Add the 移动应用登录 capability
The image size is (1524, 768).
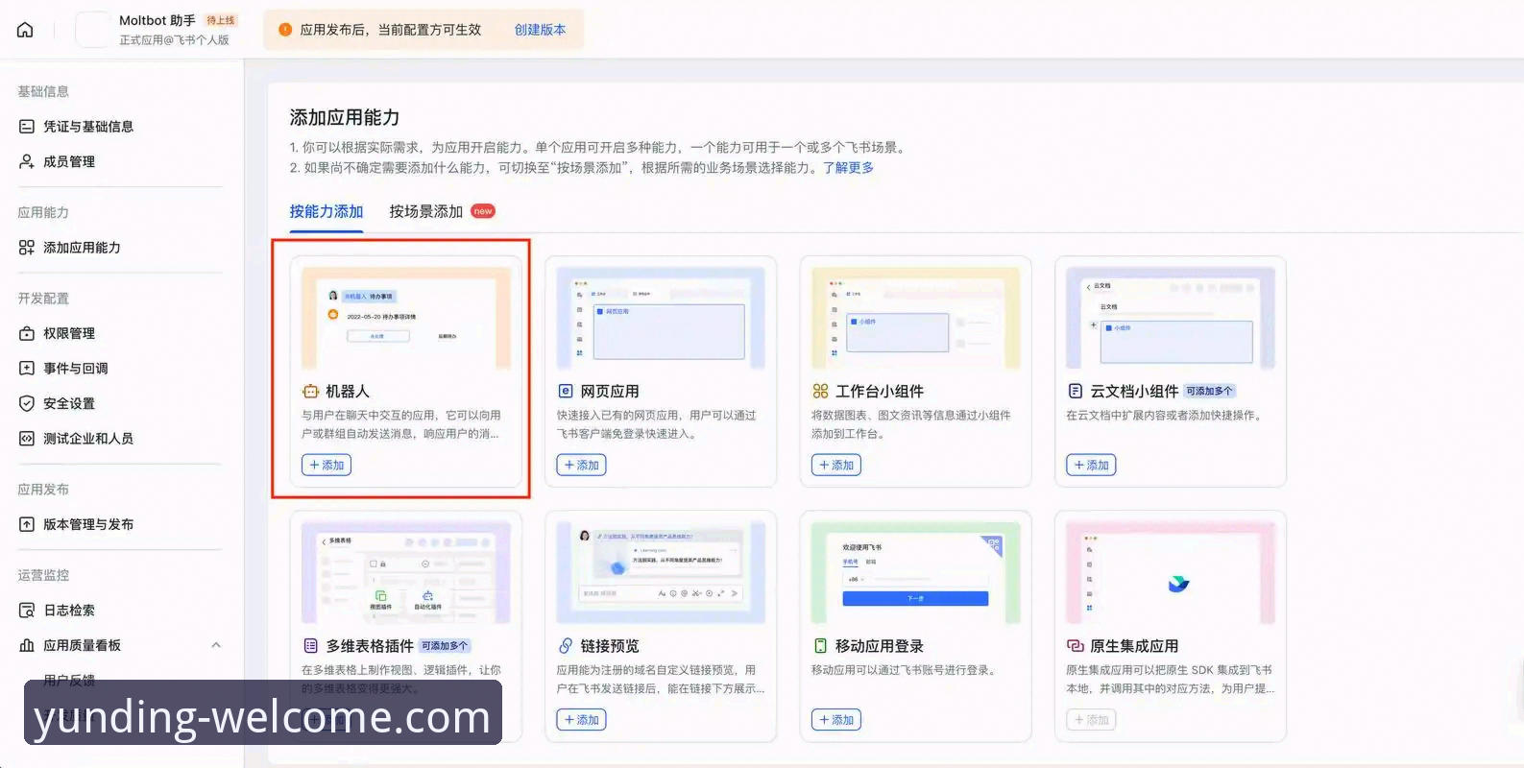(836, 720)
